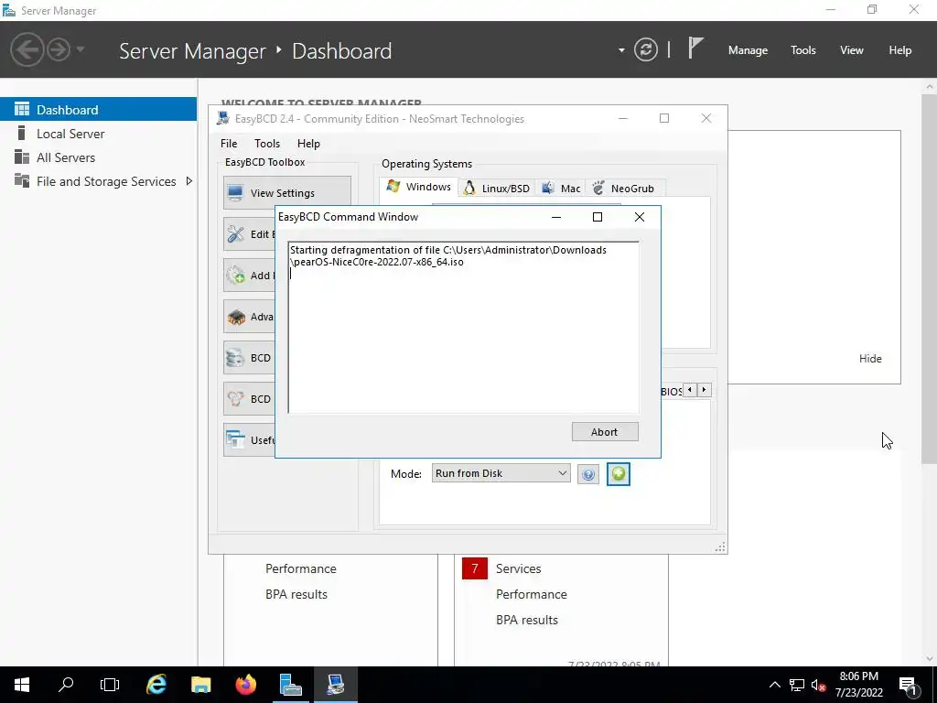937x703 pixels.
Task: Open the Action Center notification icon
Action: click(908, 685)
